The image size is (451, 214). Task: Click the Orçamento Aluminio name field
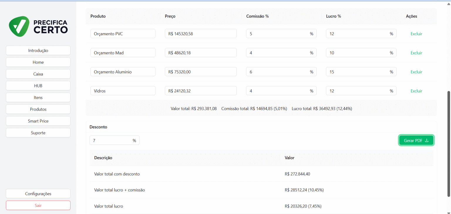point(123,71)
